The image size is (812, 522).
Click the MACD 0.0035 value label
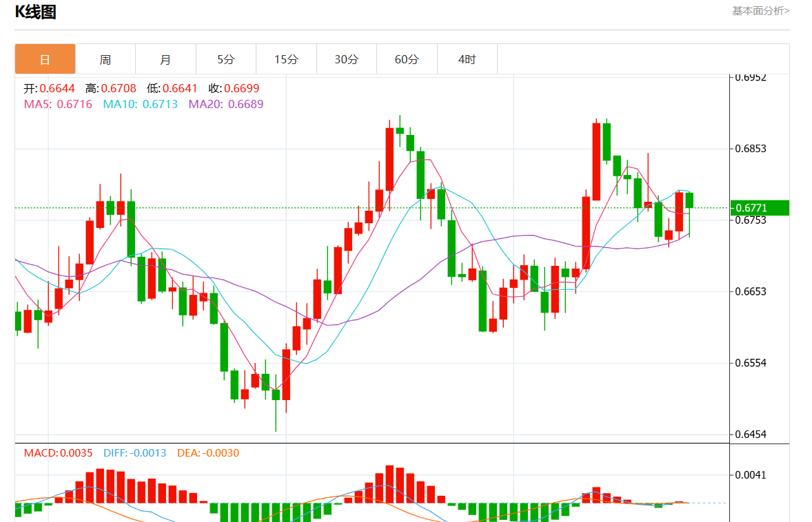point(58,453)
